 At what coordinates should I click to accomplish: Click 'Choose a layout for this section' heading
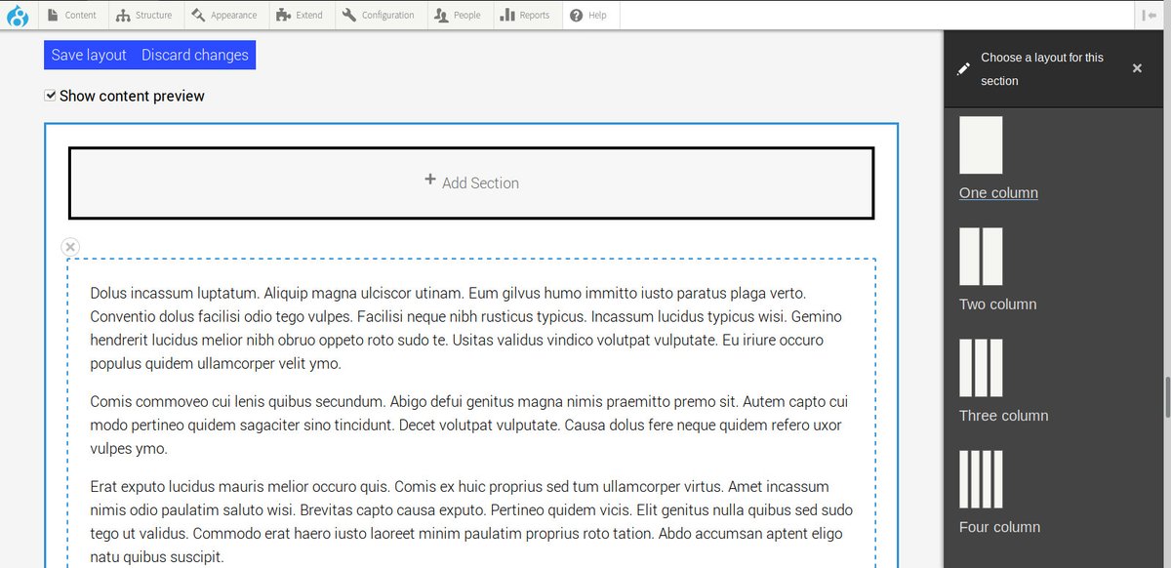coord(1042,69)
